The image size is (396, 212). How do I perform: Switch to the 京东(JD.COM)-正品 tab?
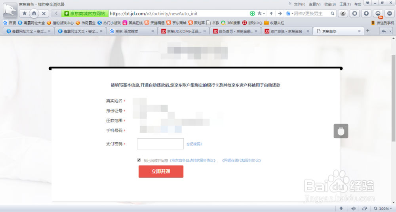(183, 31)
